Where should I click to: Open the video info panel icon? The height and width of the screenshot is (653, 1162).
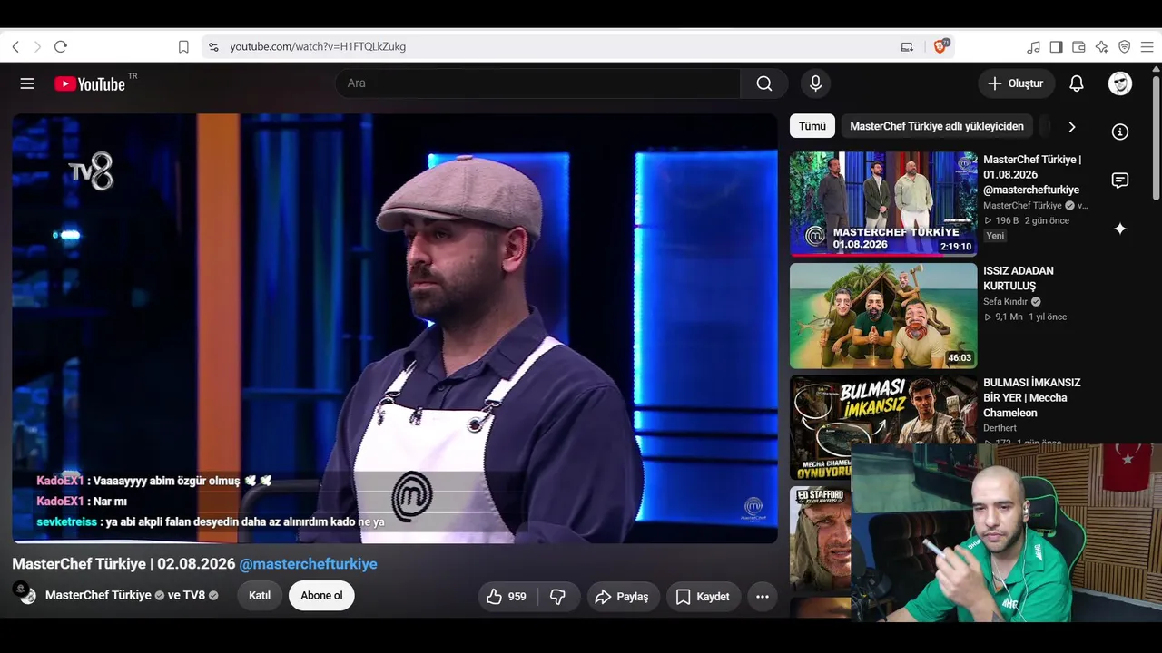click(1120, 132)
